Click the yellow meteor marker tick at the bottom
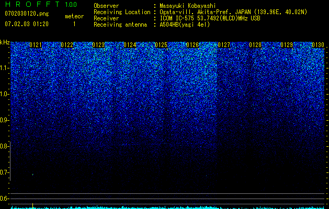The width and height of the screenshot is (329, 209). (33, 206)
